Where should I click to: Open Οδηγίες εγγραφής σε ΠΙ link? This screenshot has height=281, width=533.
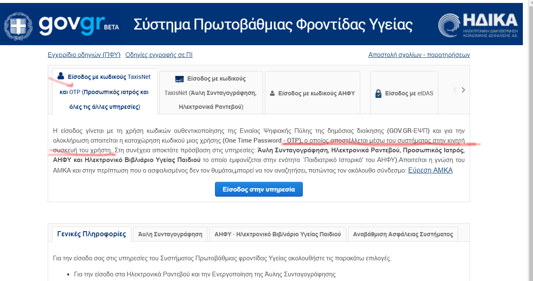[159, 55]
